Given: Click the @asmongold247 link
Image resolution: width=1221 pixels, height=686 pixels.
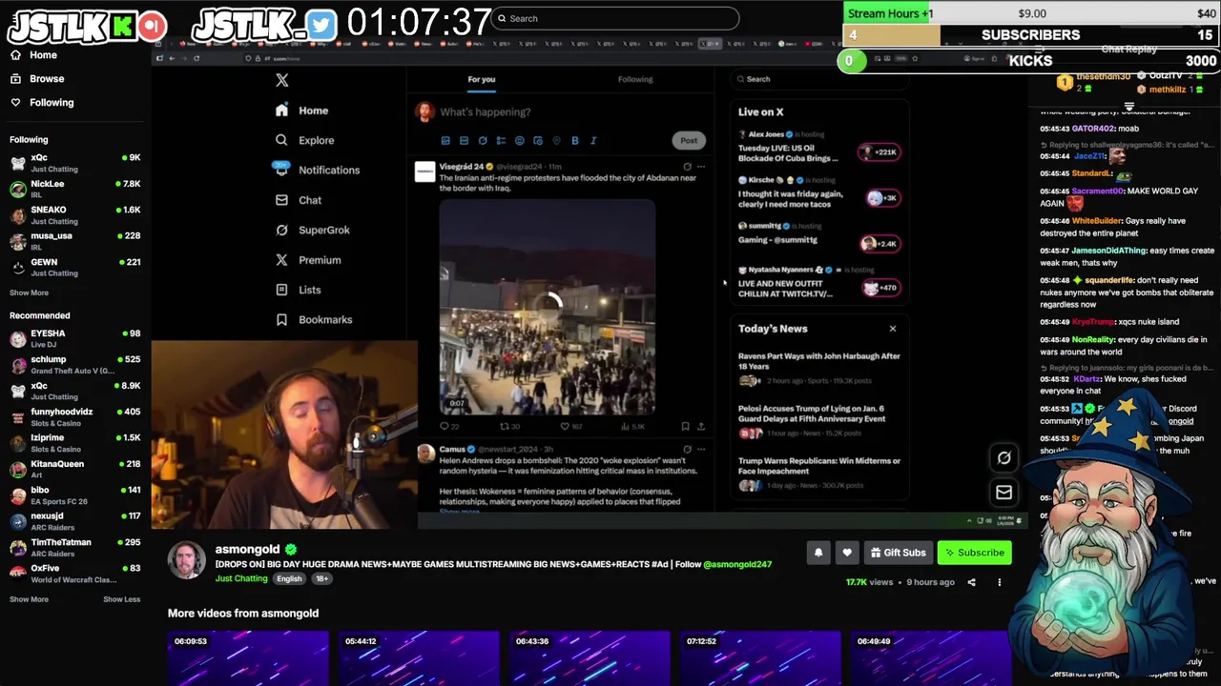Looking at the screenshot, I should point(737,564).
